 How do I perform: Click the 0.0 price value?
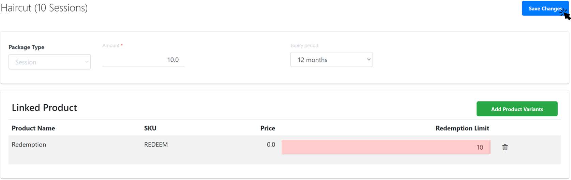[x=271, y=145]
